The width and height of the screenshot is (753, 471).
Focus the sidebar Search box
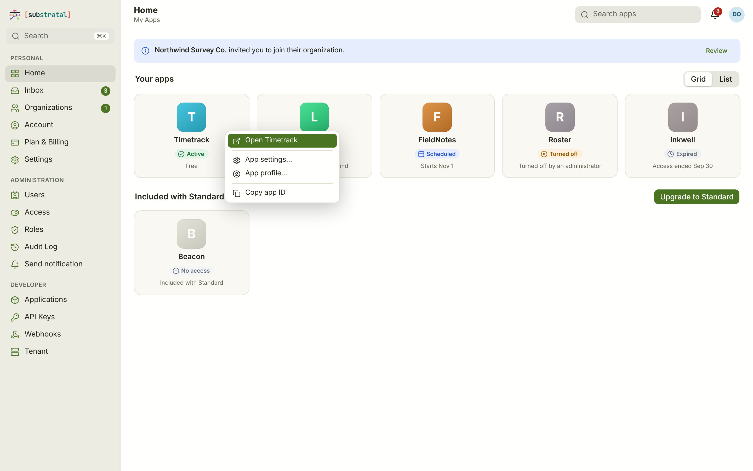[x=60, y=36]
